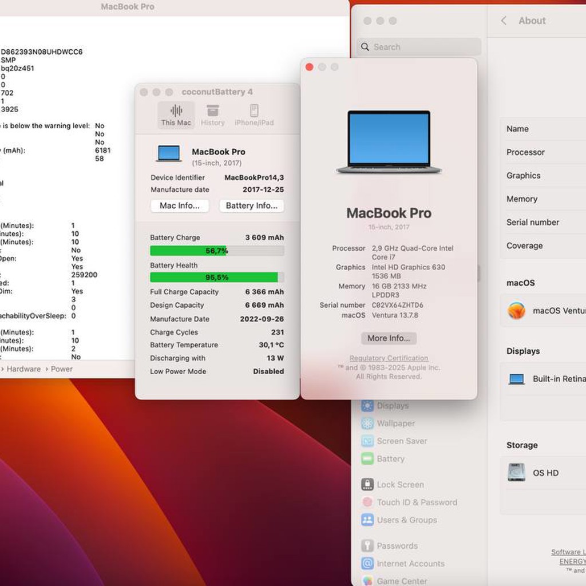586x586 pixels.
Task: Click the MacBook Pro title of System Information window
Action: pyautogui.click(x=128, y=7)
